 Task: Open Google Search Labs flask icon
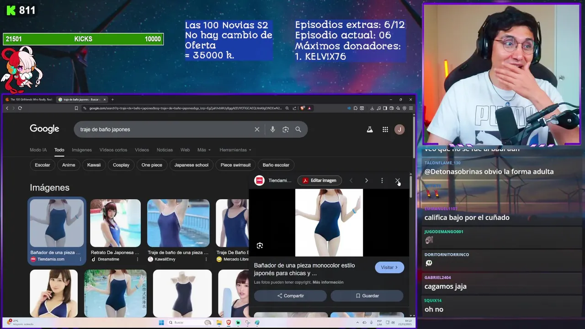coord(370,129)
